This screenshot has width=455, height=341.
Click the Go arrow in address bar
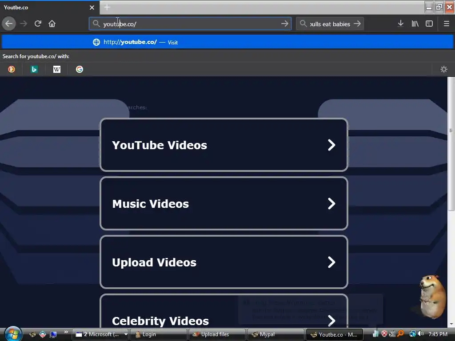285,24
